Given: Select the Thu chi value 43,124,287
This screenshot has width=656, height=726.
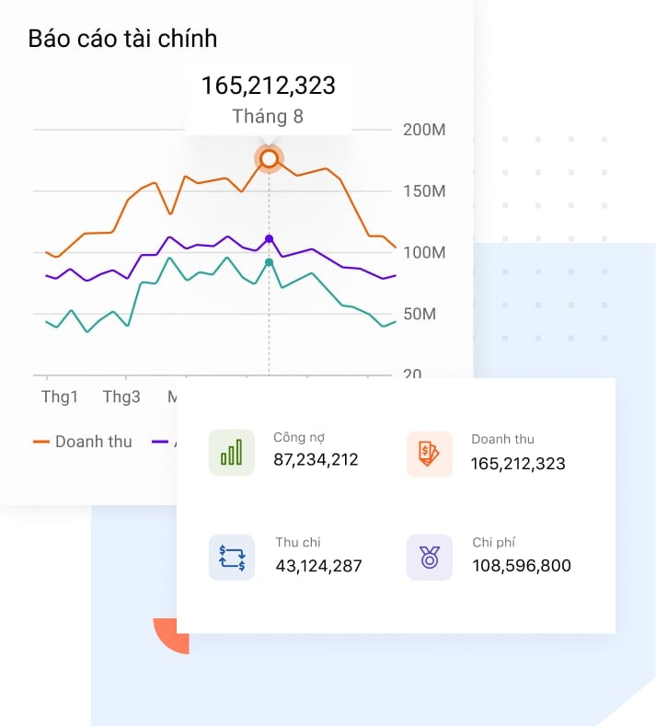Looking at the screenshot, I should [x=318, y=565].
